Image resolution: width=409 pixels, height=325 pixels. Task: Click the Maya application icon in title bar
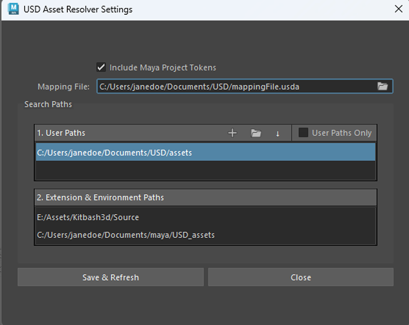point(13,10)
